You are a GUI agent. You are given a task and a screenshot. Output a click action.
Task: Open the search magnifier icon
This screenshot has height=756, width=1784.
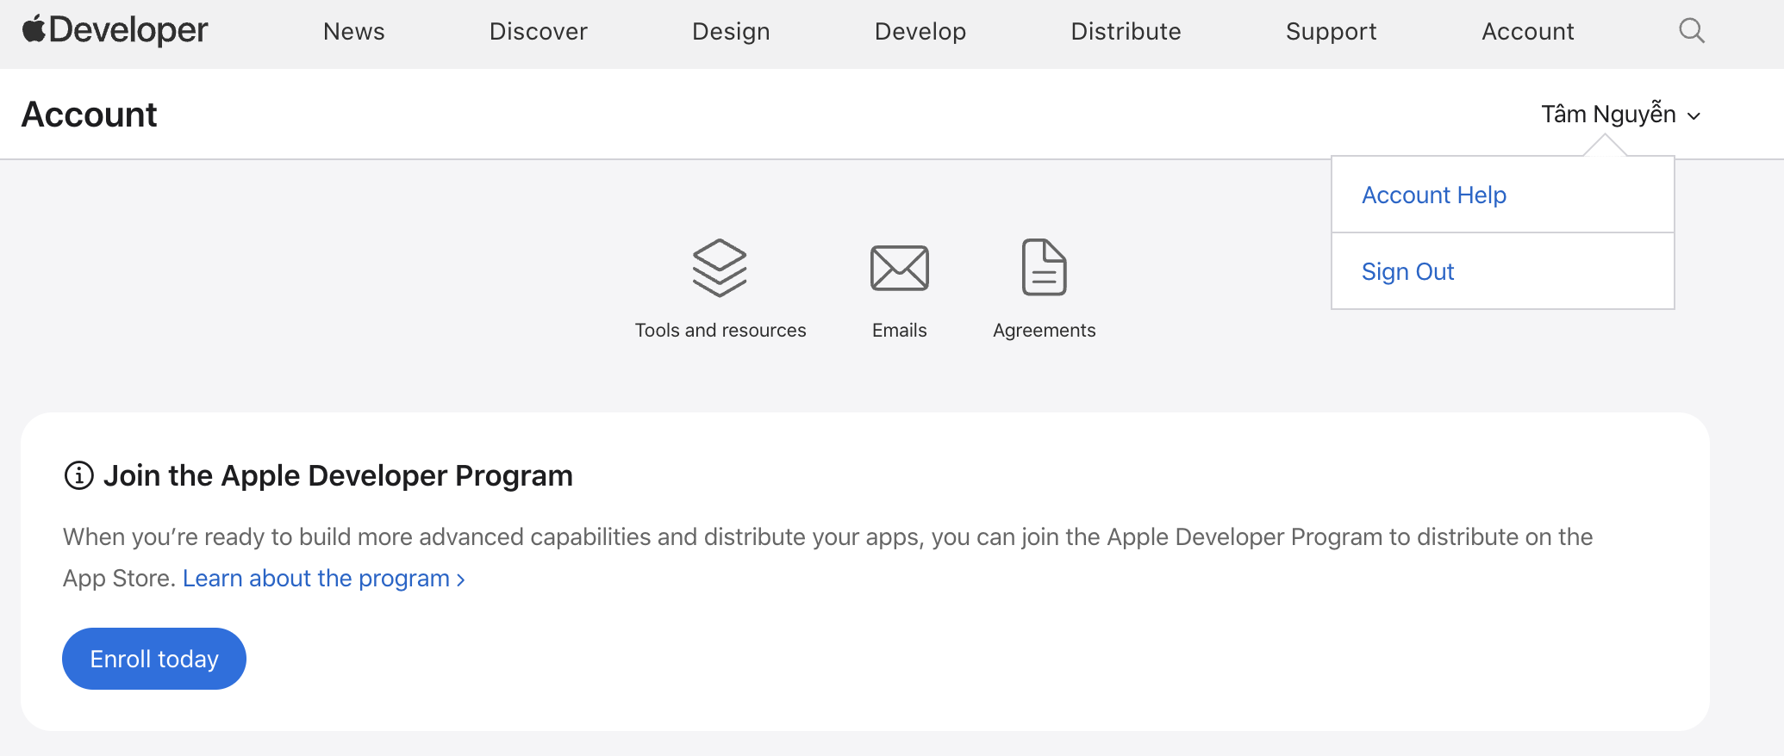pos(1692,31)
